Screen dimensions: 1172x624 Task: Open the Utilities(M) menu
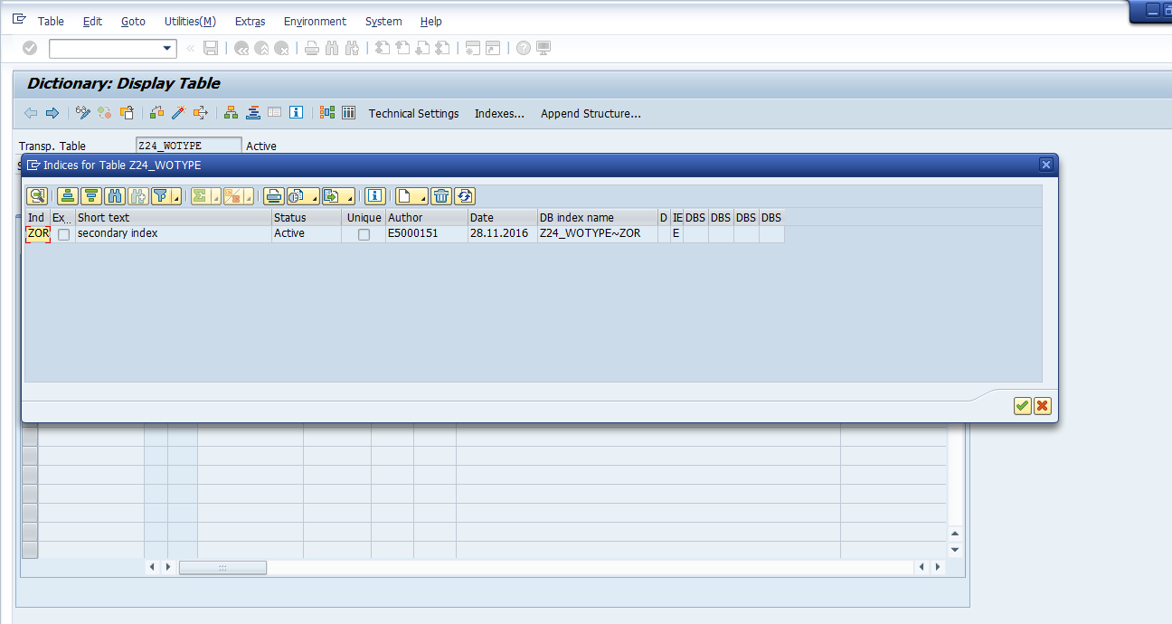coord(190,21)
